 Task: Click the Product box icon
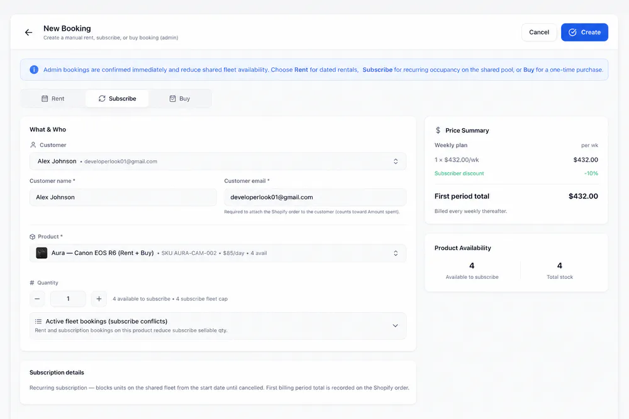pos(33,237)
